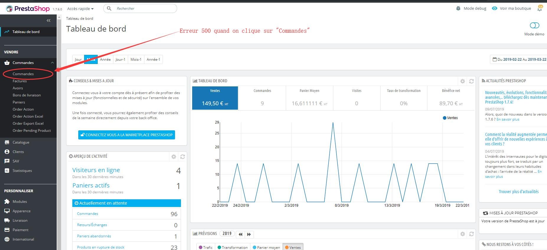Open Voir ma boutique link
The image size is (547, 250).
(x=515, y=8)
